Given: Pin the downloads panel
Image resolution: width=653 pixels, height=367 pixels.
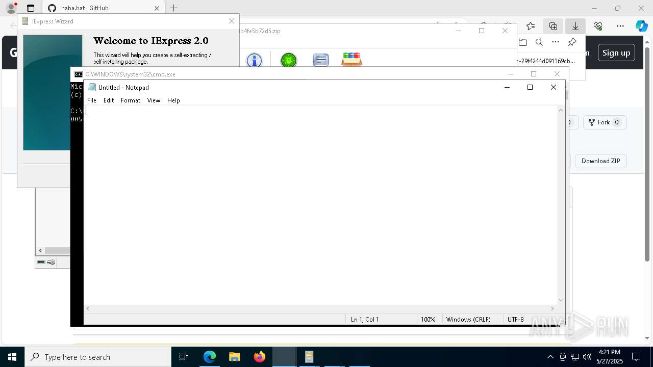Looking at the screenshot, I should [x=572, y=42].
